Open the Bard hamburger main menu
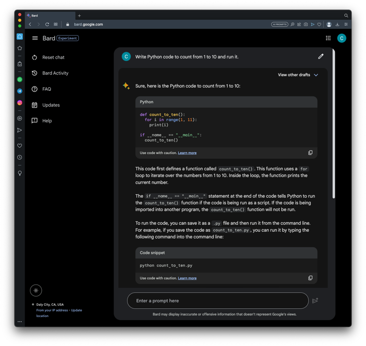The image size is (366, 346). (x=35, y=38)
